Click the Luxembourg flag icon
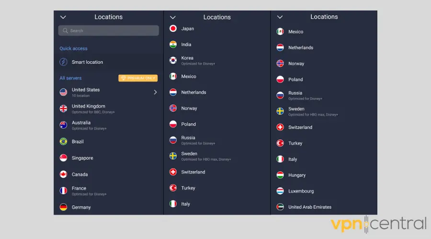The height and width of the screenshot is (239, 431). [x=280, y=191]
